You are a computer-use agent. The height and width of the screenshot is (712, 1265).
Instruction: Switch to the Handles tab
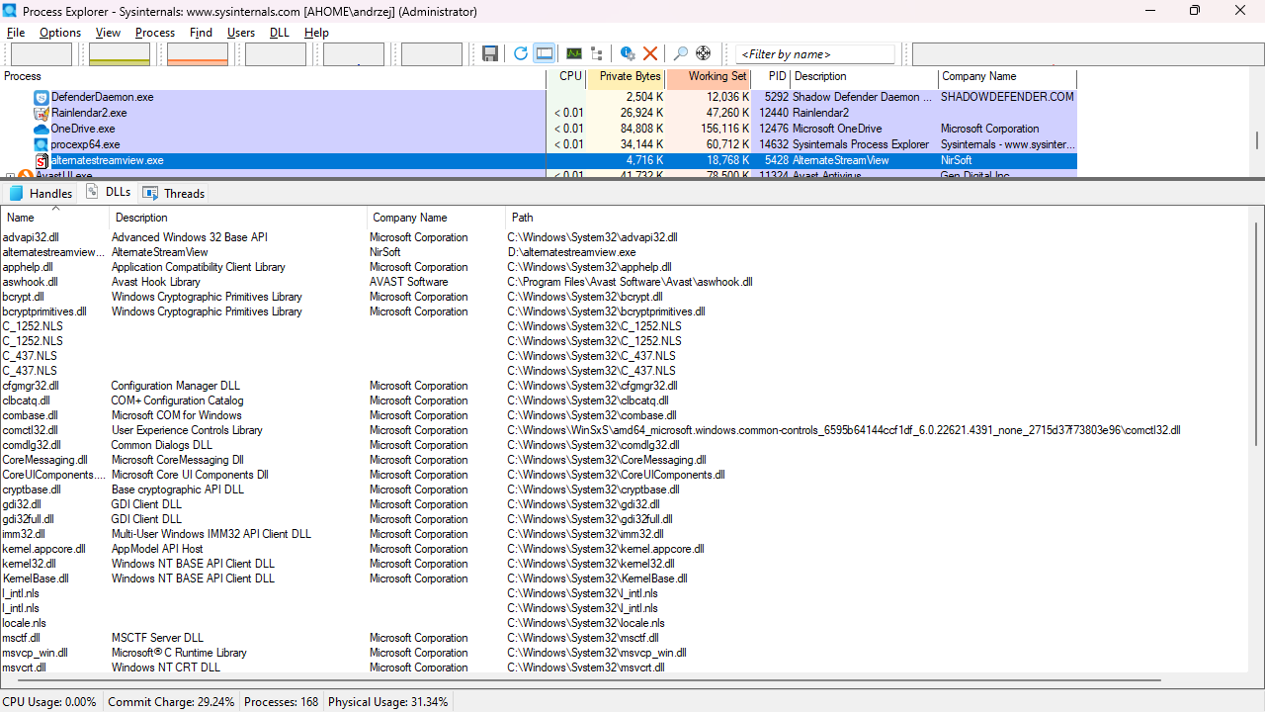[x=41, y=193]
